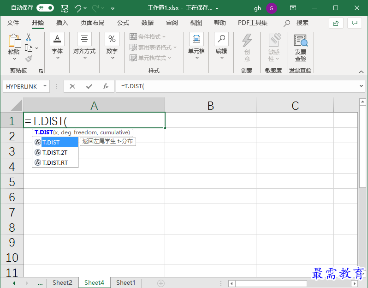
Task: Open the 编辑 editing group
Action: pyautogui.click(x=221, y=46)
